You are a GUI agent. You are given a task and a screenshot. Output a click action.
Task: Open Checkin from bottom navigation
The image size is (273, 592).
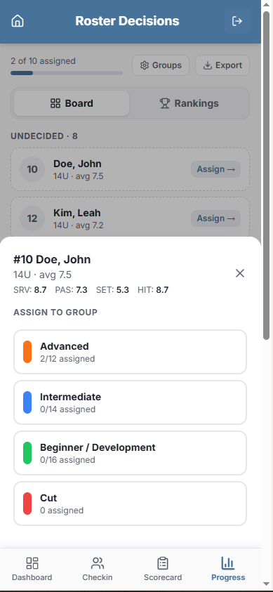98,569
